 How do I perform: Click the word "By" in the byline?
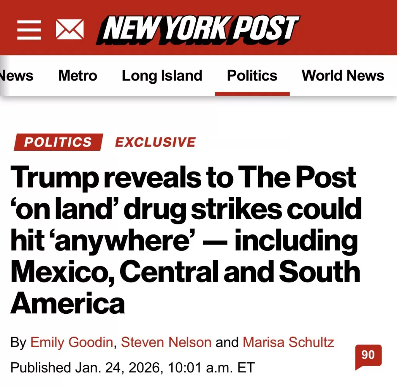click(18, 342)
